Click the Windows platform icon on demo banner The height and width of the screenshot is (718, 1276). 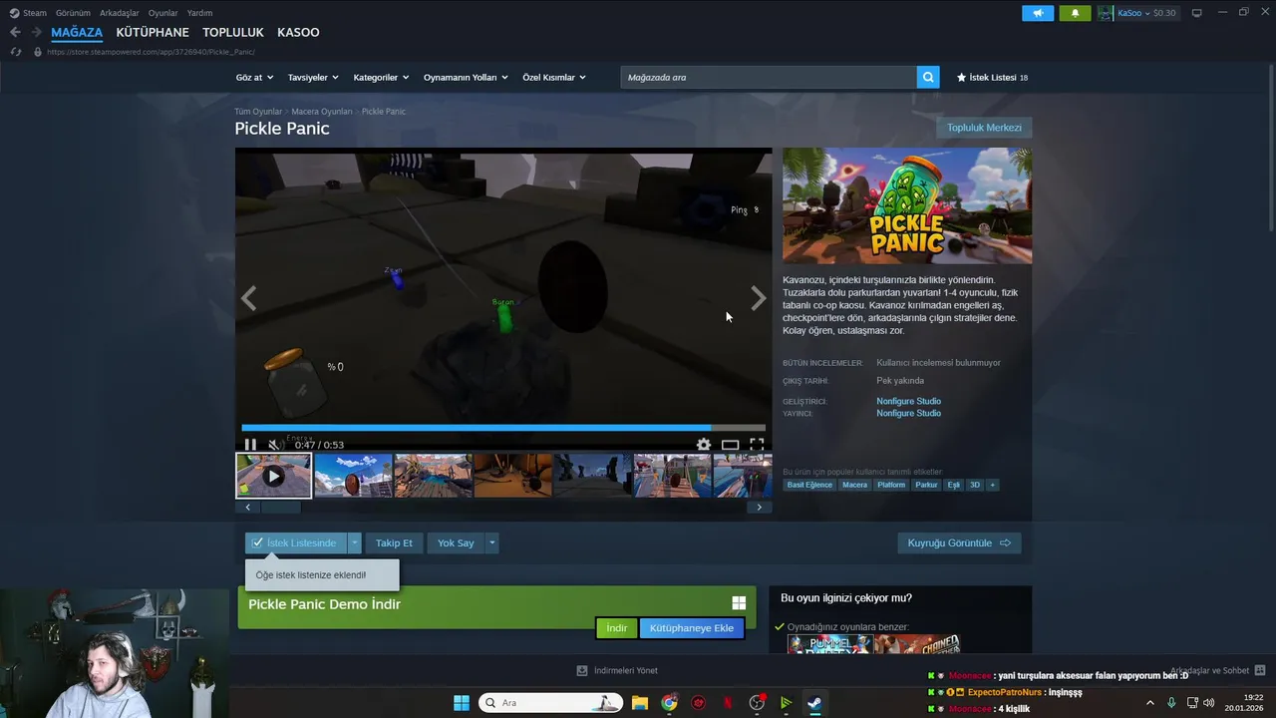pos(739,602)
